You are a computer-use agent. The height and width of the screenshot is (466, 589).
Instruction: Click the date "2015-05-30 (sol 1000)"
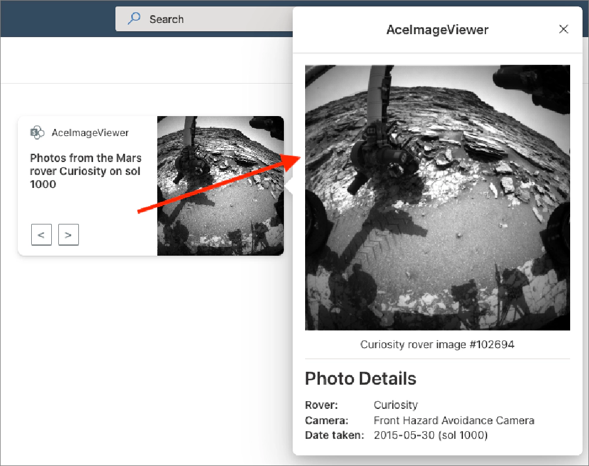tap(431, 435)
